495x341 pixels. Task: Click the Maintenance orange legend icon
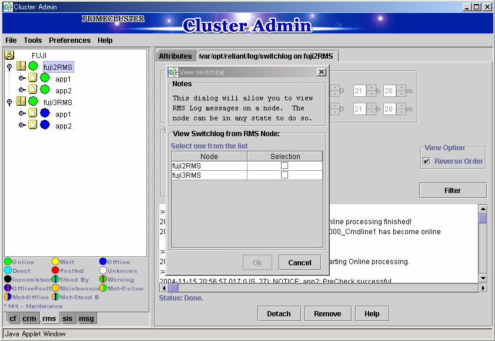(x=56, y=288)
